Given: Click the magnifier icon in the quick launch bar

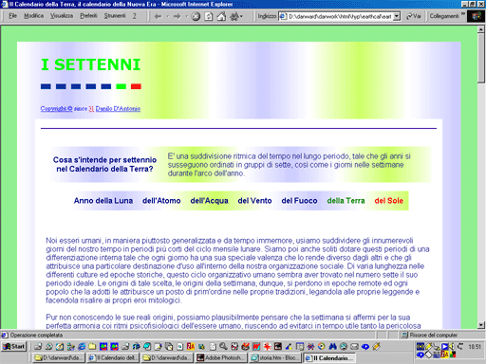Looking at the screenshot, I should pyautogui.click(x=223, y=347).
